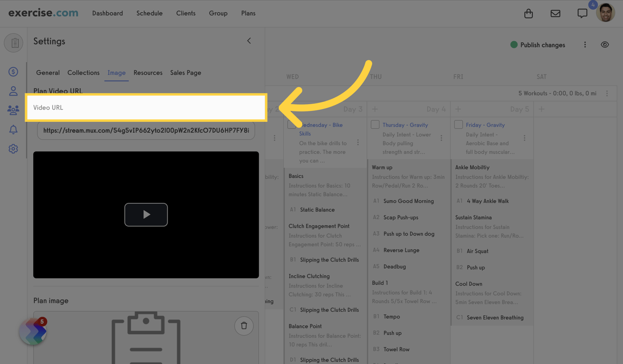Open the Schedule menu in top navigation
Viewport: 623px width, 364px height.
pyautogui.click(x=149, y=13)
